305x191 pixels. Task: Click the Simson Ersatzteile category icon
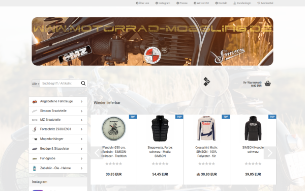(x=35, y=111)
